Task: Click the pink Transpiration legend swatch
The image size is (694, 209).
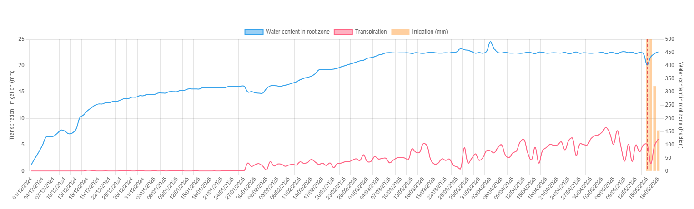Action: tap(343, 32)
